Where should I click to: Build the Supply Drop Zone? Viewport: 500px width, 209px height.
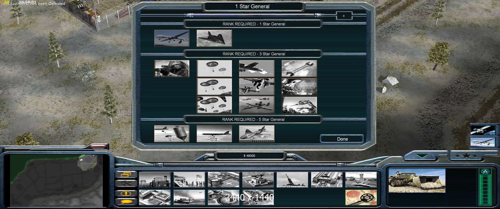[189, 198]
